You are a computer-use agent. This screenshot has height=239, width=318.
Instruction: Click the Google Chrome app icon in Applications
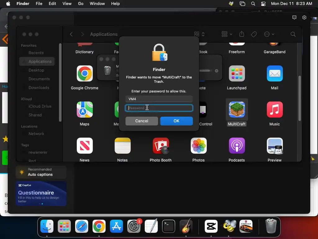[84, 73]
